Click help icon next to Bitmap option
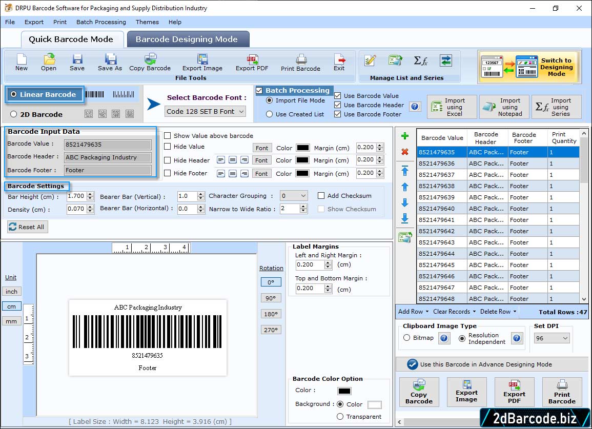 (x=444, y=338)
